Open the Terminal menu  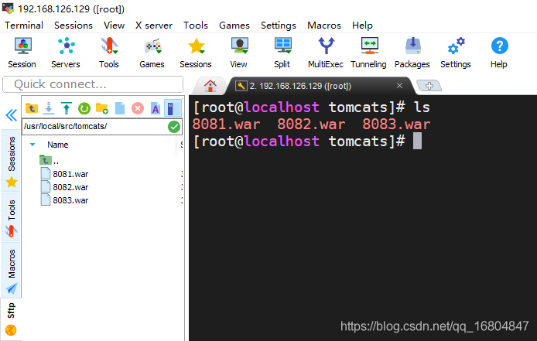click(x=24, y=26)
